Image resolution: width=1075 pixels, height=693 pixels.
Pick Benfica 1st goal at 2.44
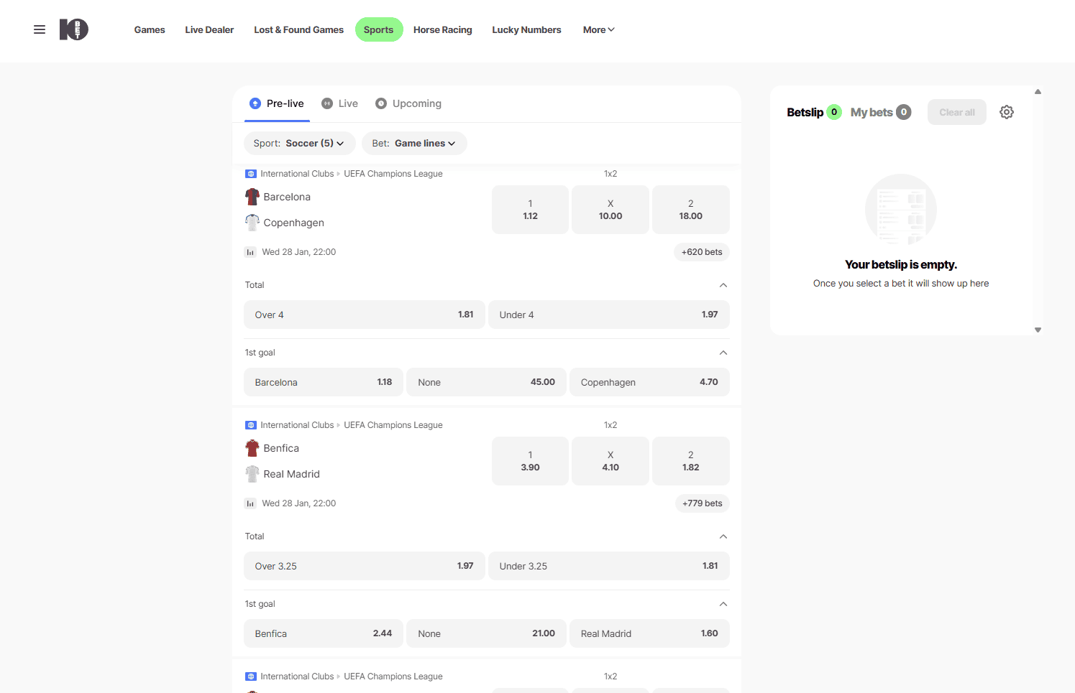click(324, 633)
